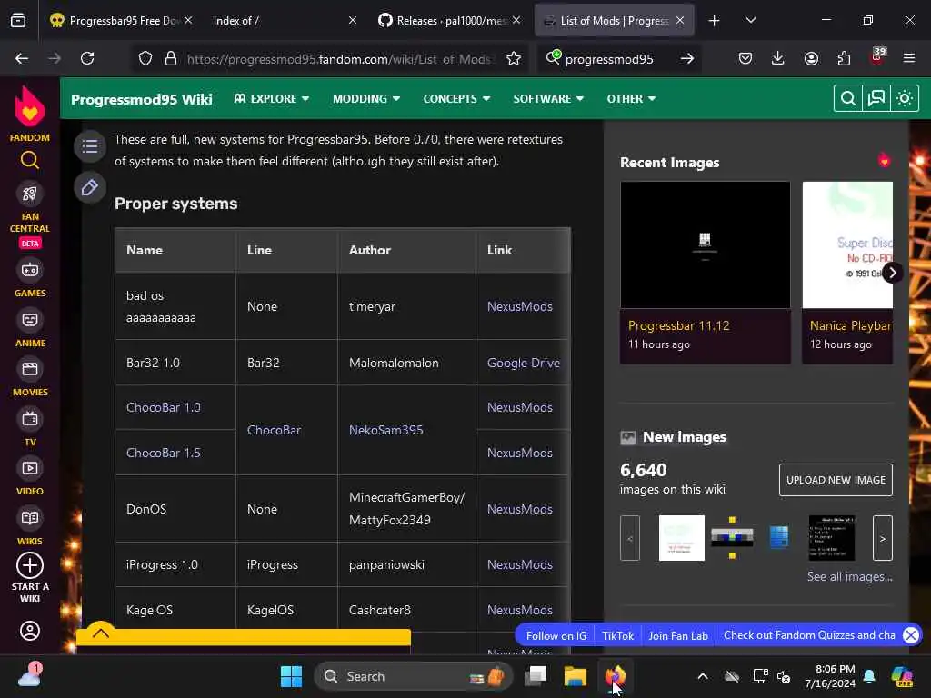The width and height of the screenshot is (931, 698).
Task: Expand the SOFTWARE dropdown menu
Action: 548,98
